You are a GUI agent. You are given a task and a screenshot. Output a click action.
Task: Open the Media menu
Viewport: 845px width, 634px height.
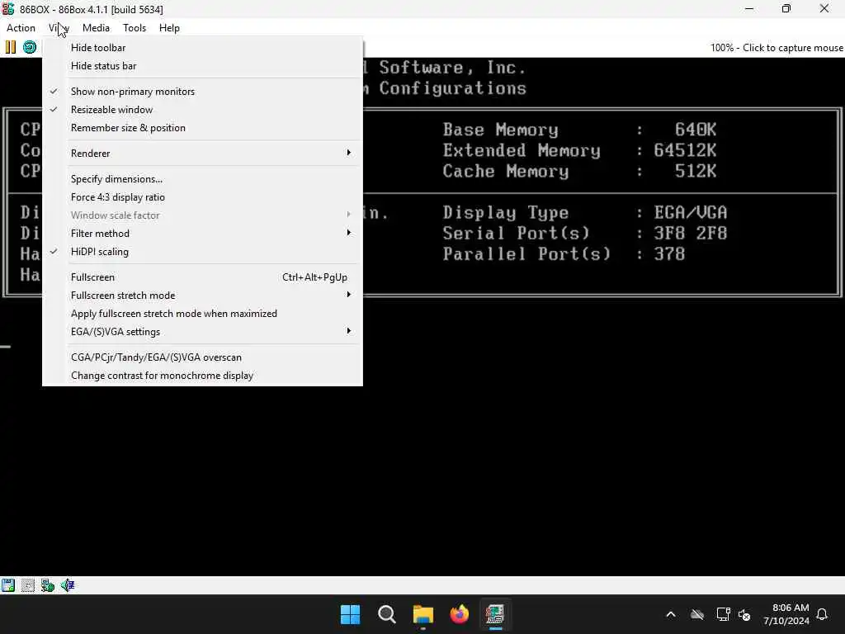point(96,28)
